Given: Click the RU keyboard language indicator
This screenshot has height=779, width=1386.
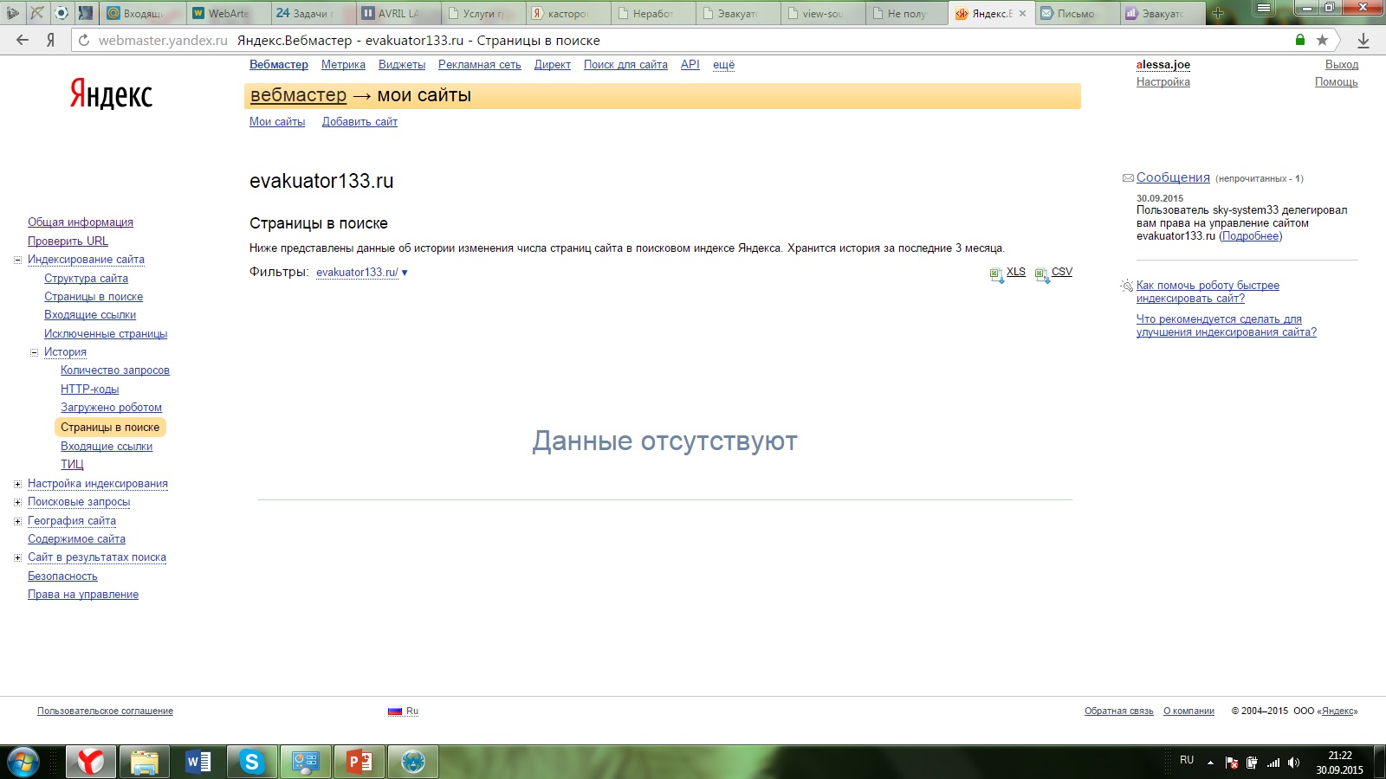Looking at the screenshot, I should point(1187,760).
